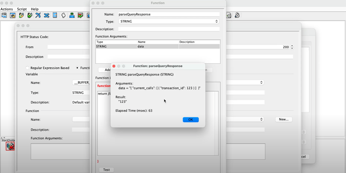The width and height of the screenshot is (346, 173).
Task: Click the blue merging-arrows toolbar icon
Action: click(38, 15)
